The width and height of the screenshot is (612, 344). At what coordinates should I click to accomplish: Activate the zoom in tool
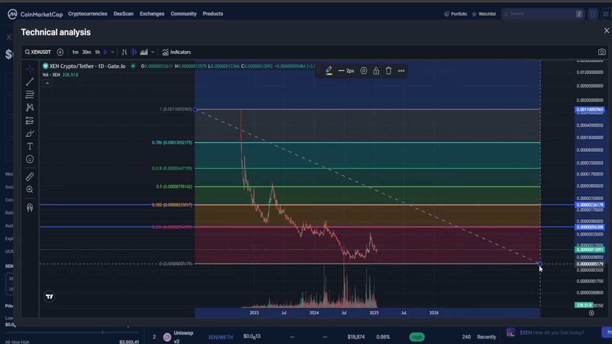[30, 190]
